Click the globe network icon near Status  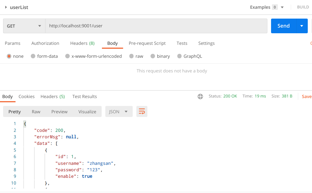click(x=200, y=96)
